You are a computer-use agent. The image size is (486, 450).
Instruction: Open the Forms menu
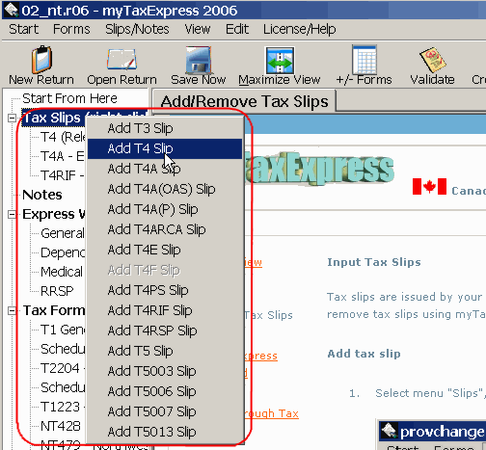point(71,29)
